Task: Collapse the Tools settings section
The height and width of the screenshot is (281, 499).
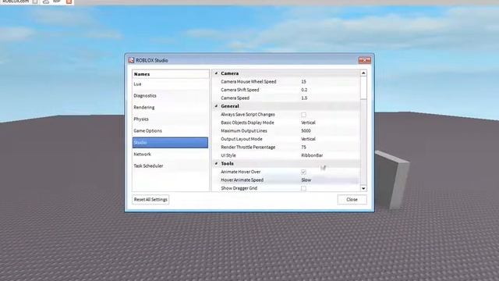Action: pos(217,163)
